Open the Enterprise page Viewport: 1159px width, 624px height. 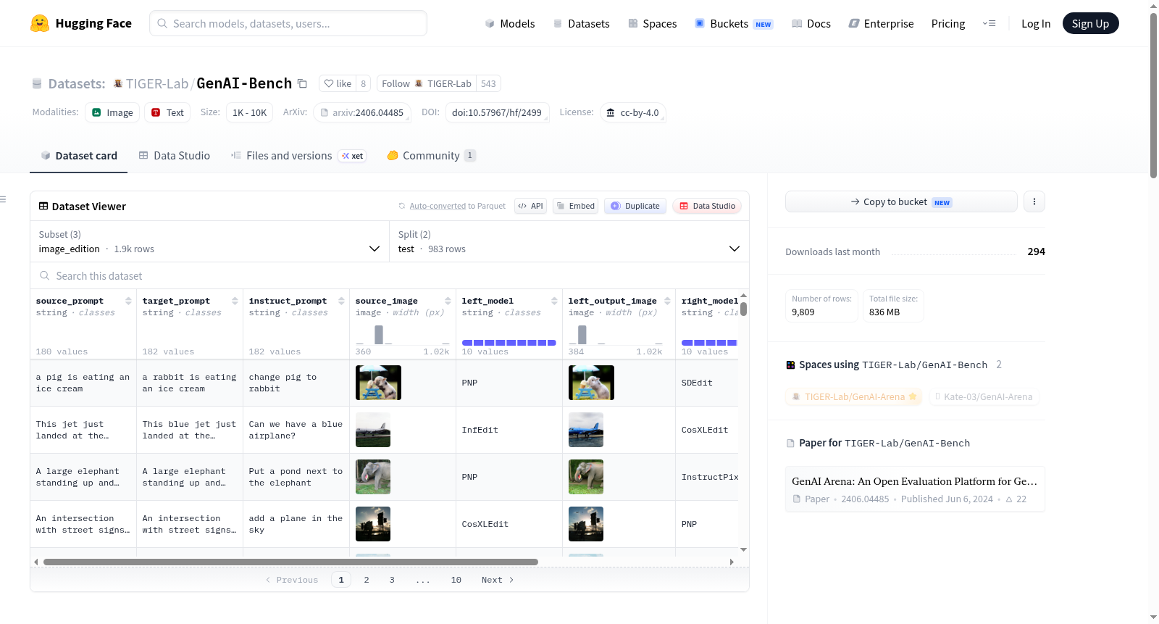(881, 23)
